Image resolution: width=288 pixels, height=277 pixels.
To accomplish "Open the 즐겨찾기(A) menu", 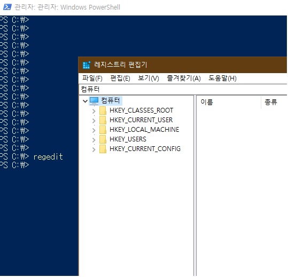I will [x=184, y=78].
